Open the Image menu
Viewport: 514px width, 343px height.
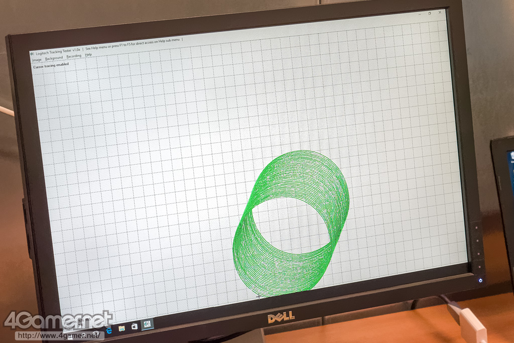click(37, 60)
